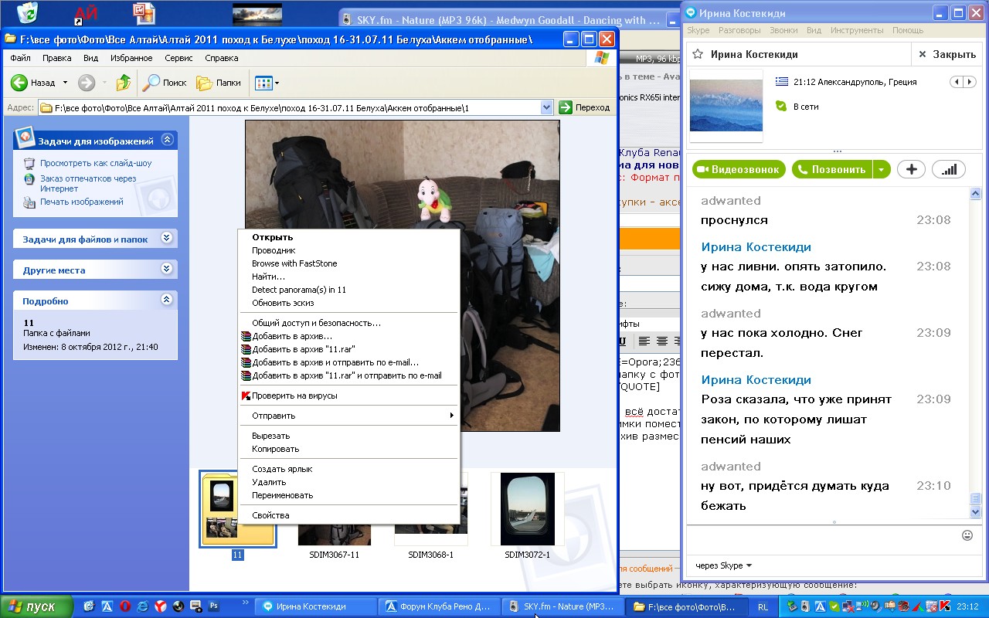Open Search with the magnifier icon

tap(152, 83)
